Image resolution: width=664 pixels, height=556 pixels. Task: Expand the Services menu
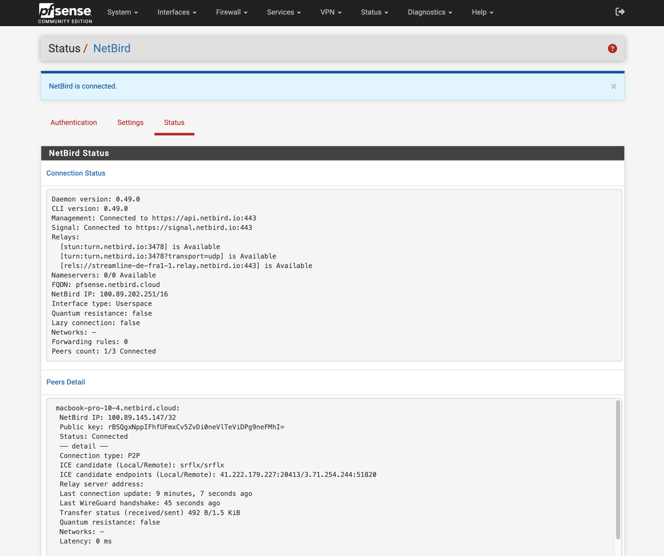click(x=284, y=12)
